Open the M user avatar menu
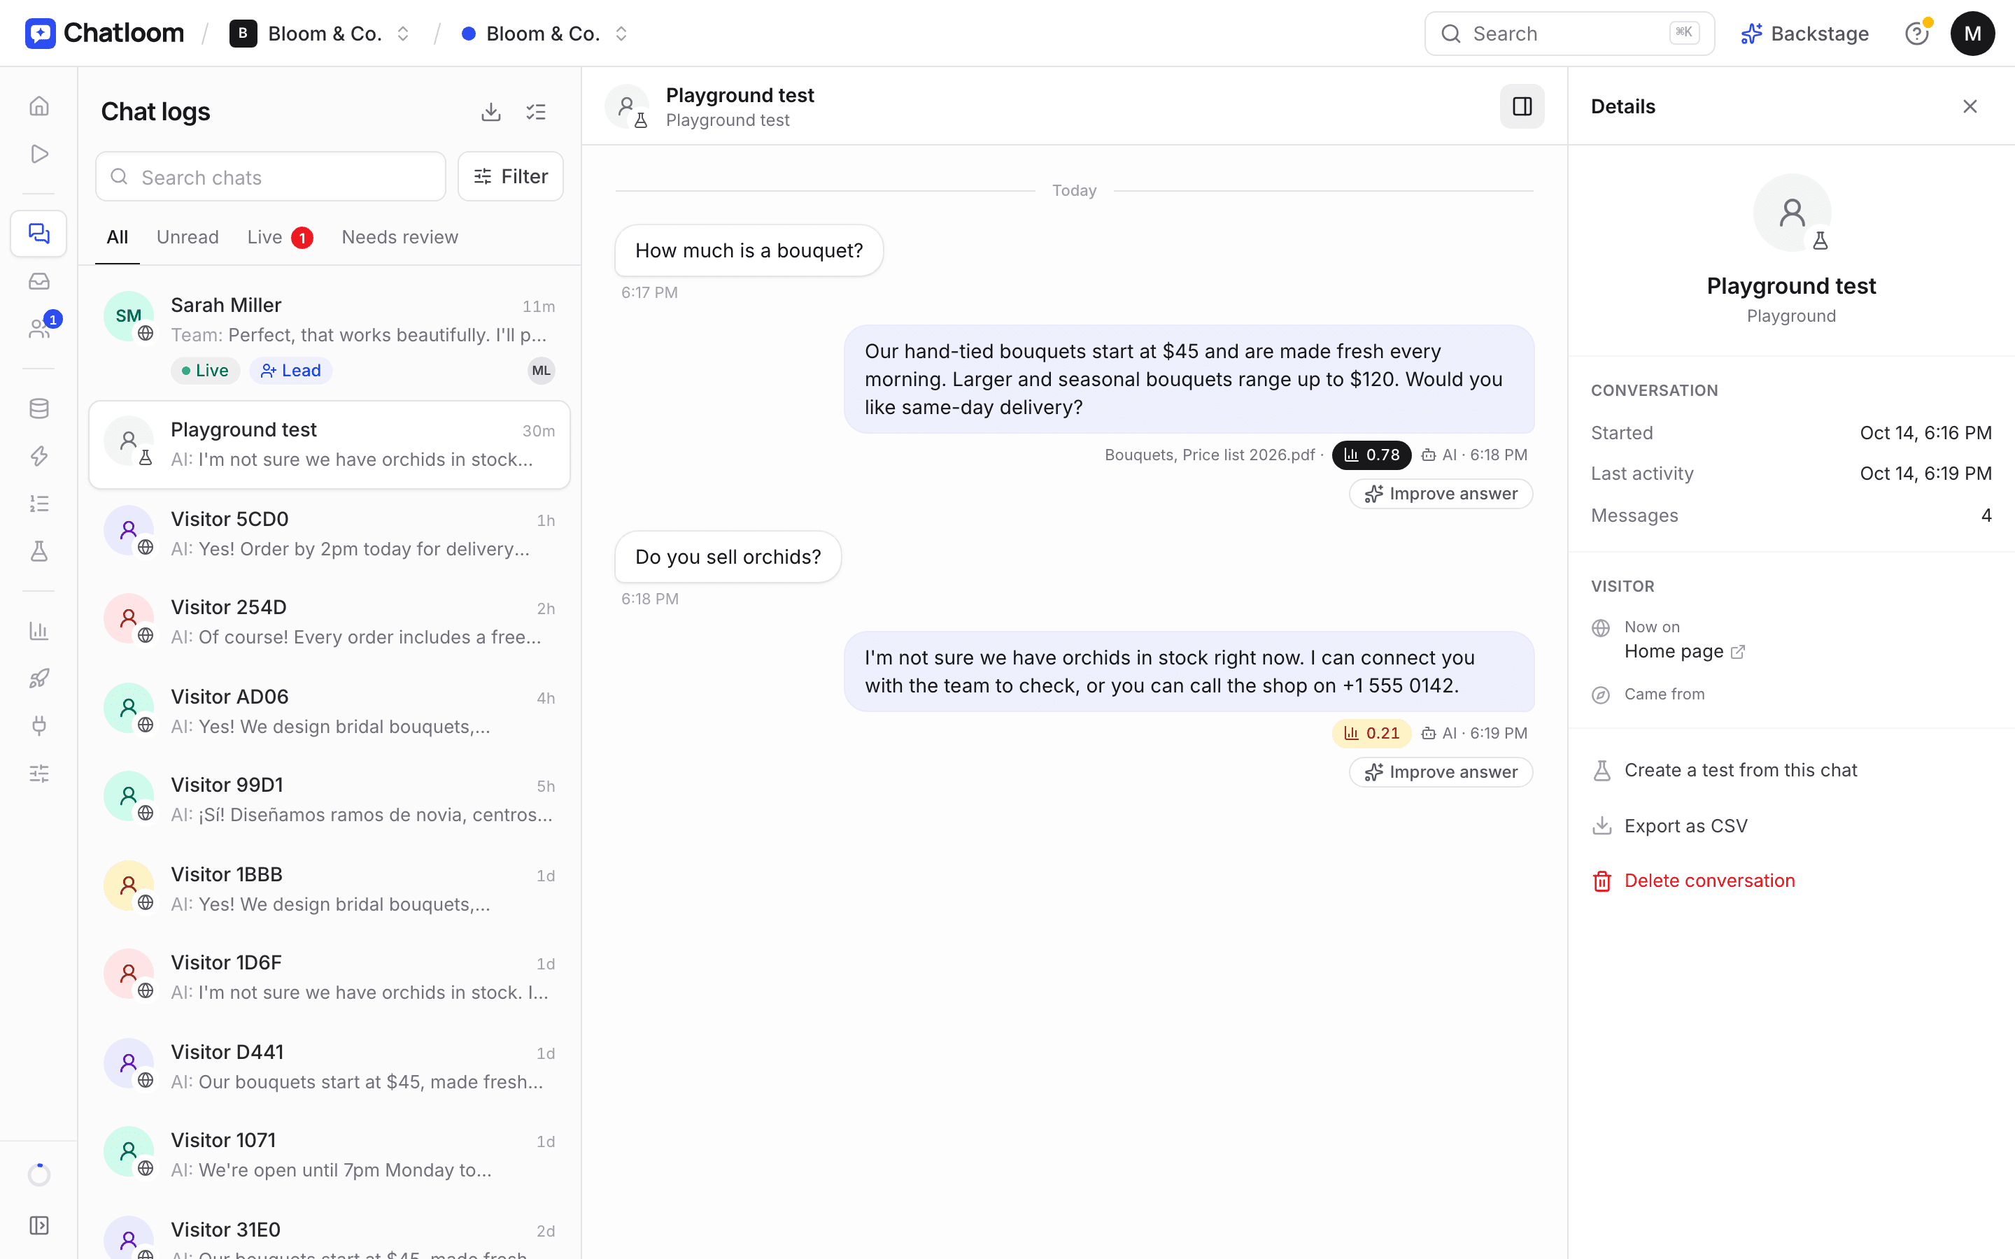Screen dimensions: 2015x1259 coord(1972,34)
